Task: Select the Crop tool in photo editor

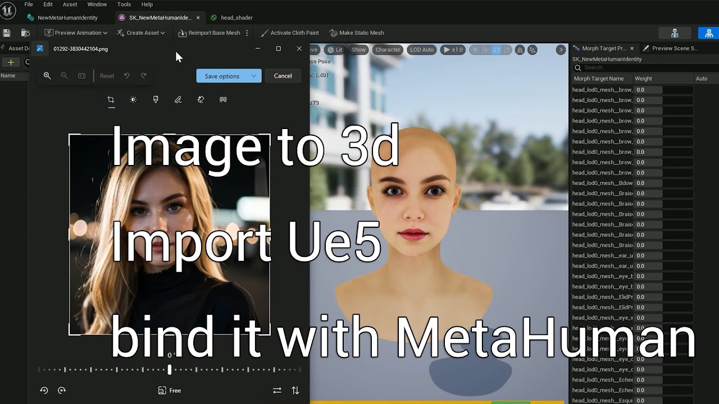Action: coord(111,99)
